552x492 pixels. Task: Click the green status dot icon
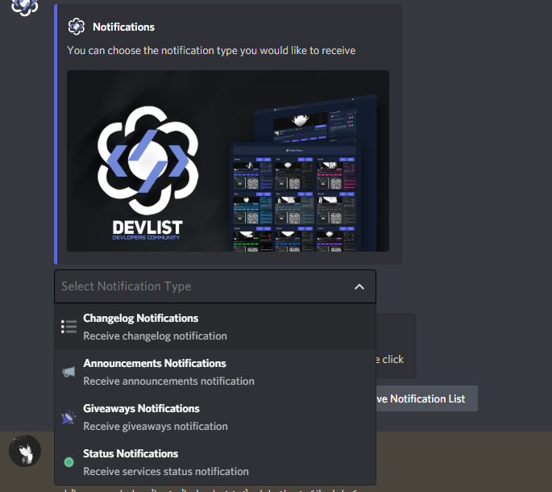pos(69,462)
